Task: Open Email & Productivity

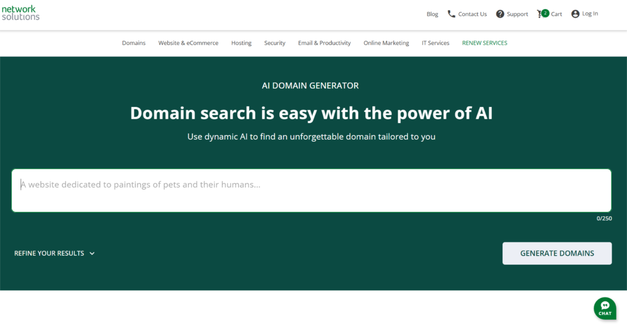Action: [x=324, y=43]
